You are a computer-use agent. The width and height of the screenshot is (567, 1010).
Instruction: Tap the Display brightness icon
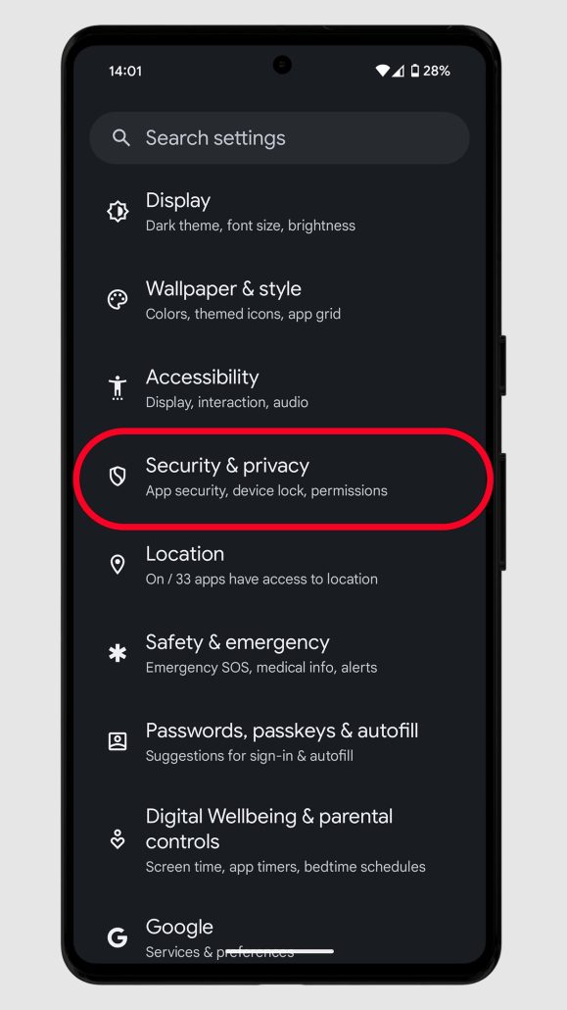click(118, 211)
